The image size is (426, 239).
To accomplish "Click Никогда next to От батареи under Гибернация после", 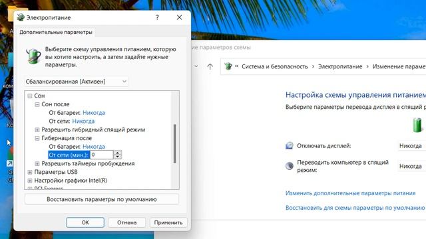I will click(x=94, y=147).
